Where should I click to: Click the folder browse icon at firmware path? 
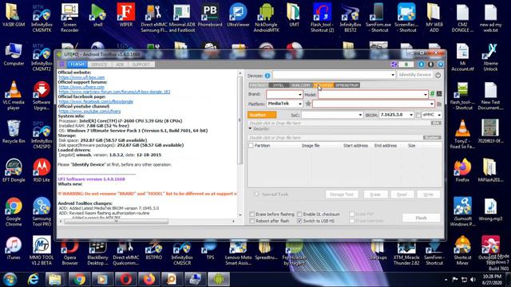[439, 104]
